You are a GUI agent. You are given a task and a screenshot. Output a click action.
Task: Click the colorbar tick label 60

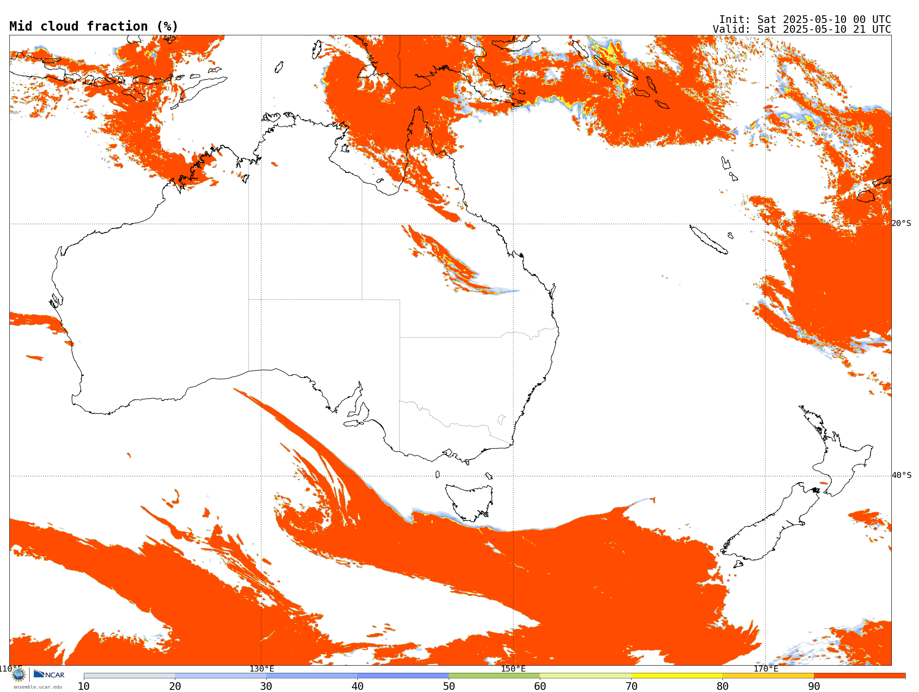(x=540, y=686)
